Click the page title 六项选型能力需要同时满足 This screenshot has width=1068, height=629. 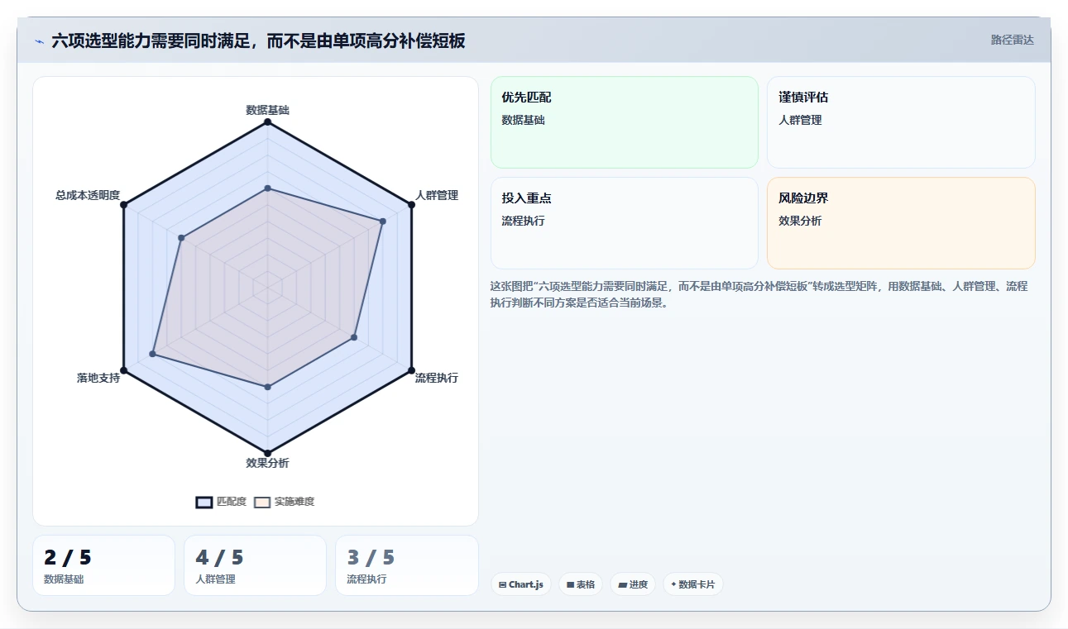click(258, 41)
